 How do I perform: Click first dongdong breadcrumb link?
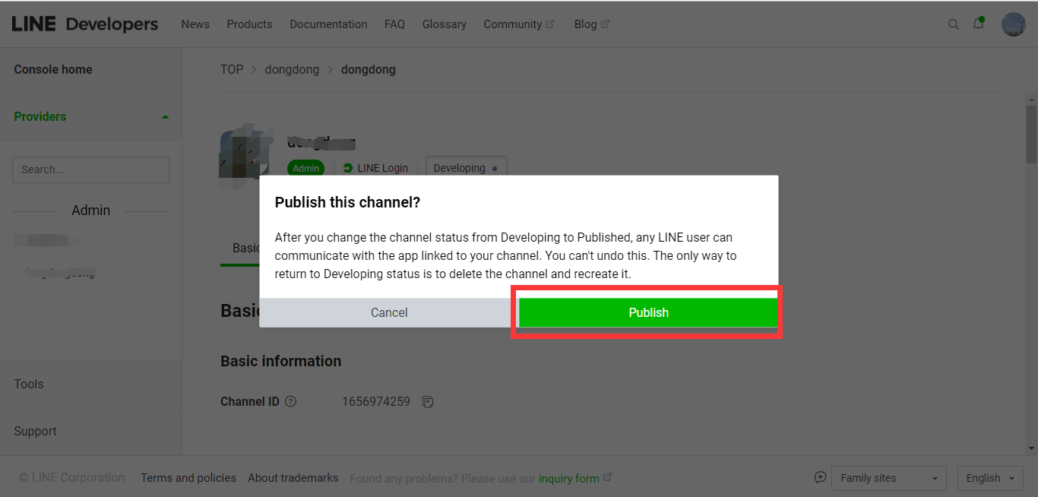pyautogui.click(x=292, y=69)
